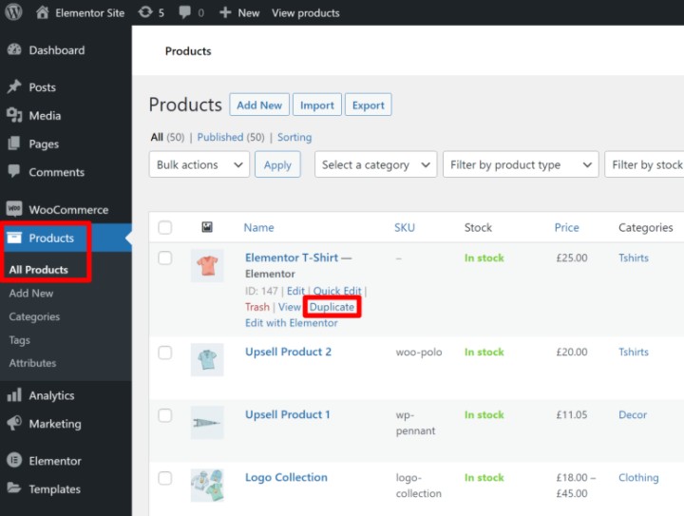Click the comments bubble icon in admin bar

(x=184, y=12)
